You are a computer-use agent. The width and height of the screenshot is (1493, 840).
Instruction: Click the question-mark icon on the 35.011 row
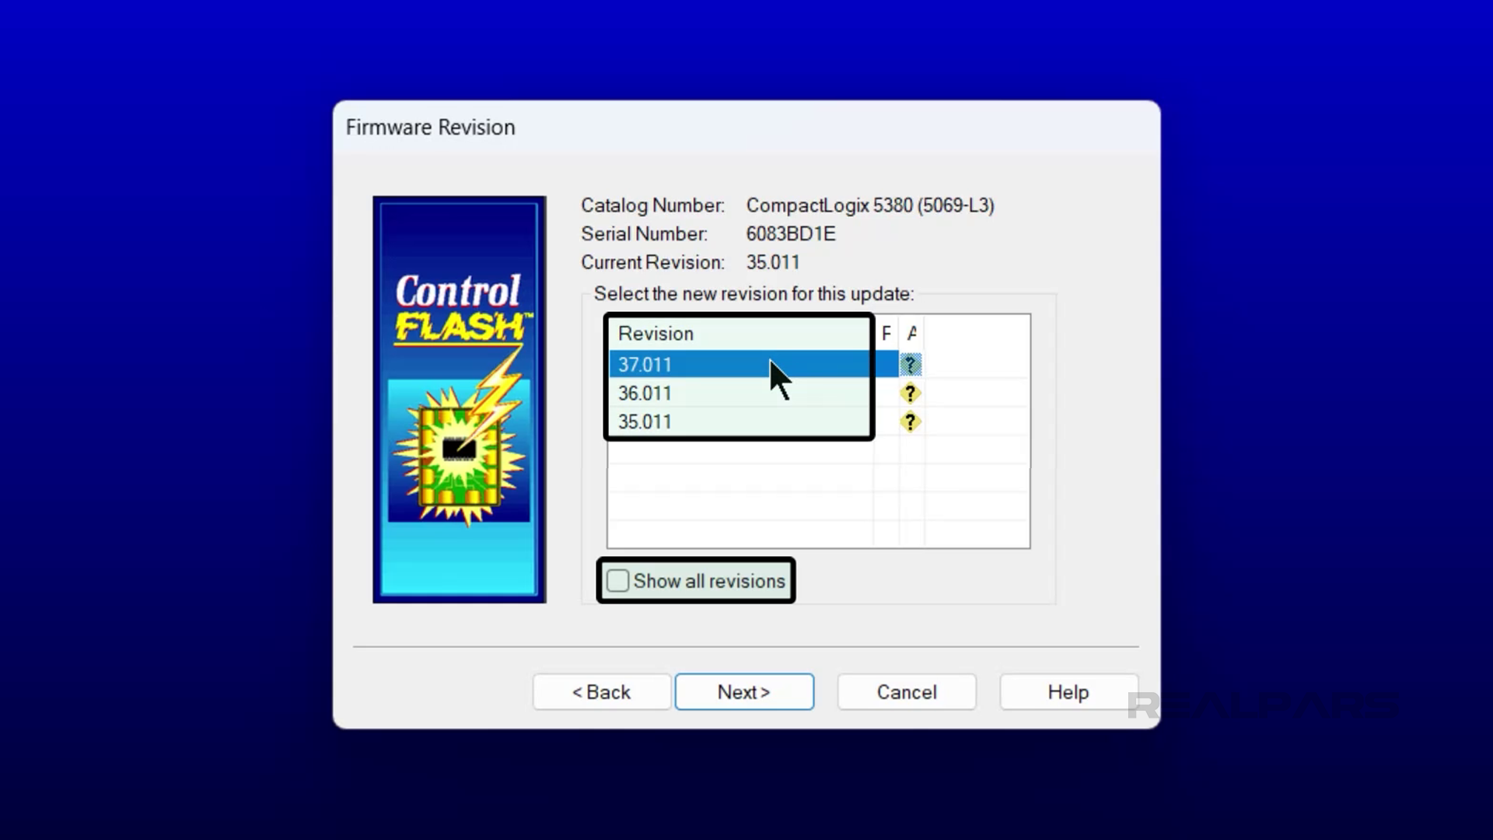point(910,422)
